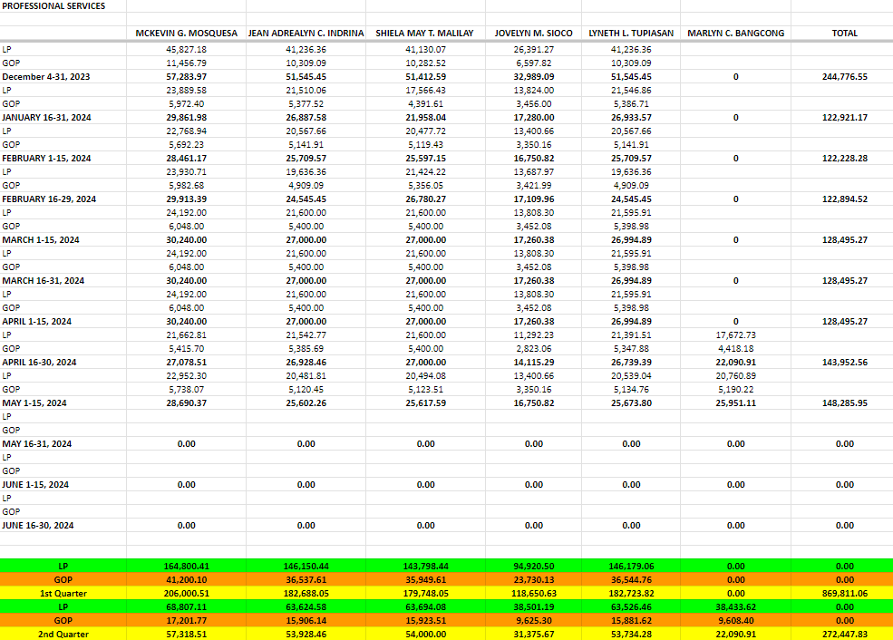Click the 1st Quarter value 182,723.82
The image size is (893, 640).
tap(631, 593)
